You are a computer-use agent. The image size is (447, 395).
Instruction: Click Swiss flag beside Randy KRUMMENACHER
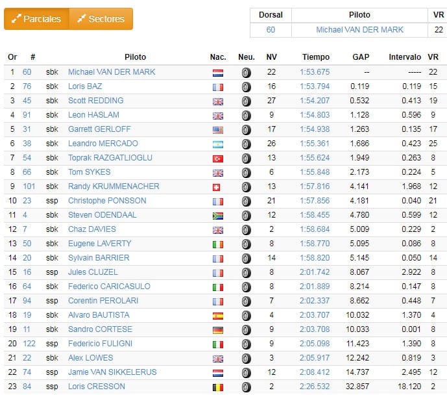coord(218,186)
